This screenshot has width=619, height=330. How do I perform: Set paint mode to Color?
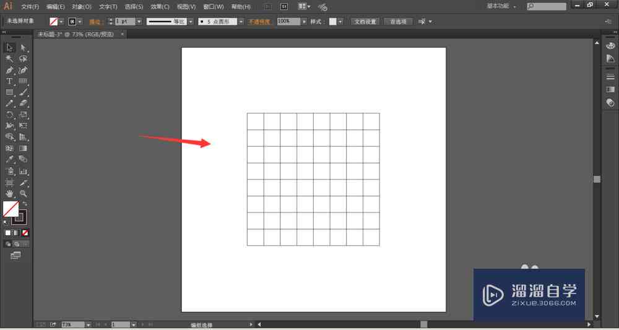coord(8,233)
